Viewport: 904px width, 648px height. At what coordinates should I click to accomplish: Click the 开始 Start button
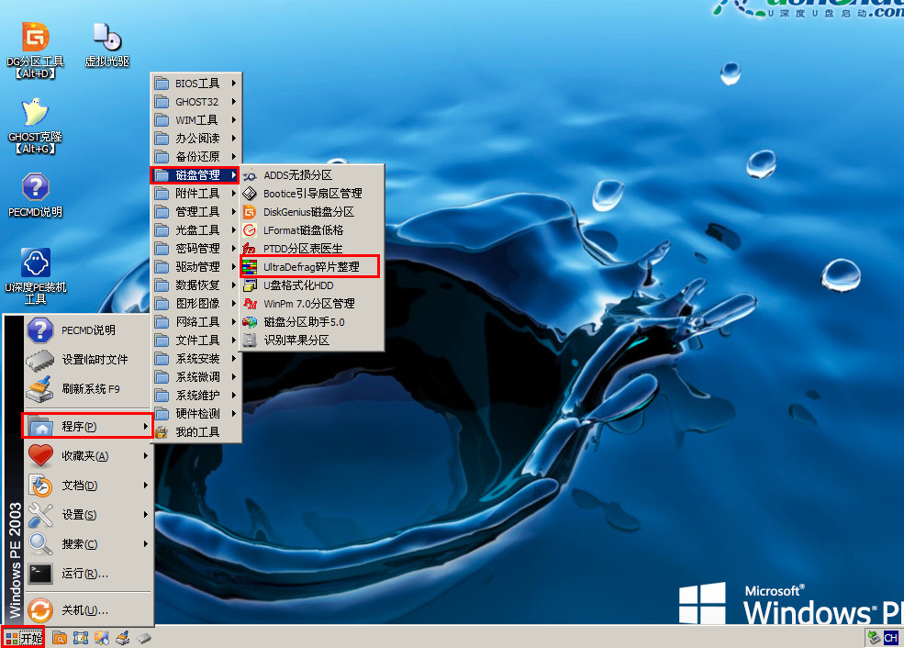coord(23,638)
